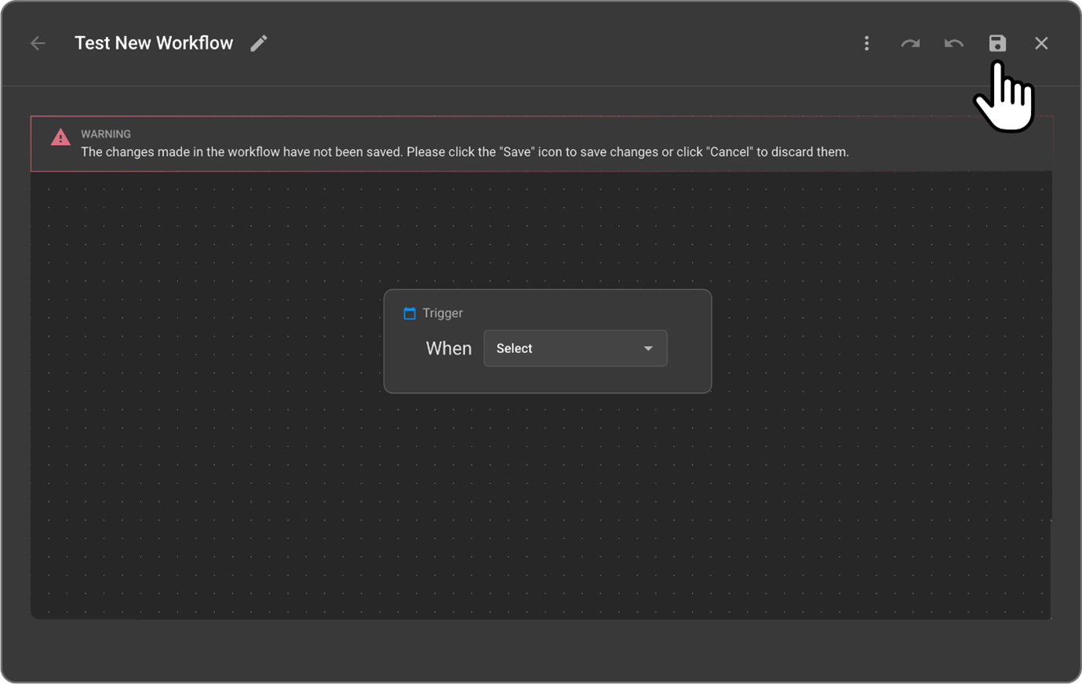The height and width of the screenshot is (684, 1082).
Task: Click the "WARNING" heading in the banner
Action: click(106, 134)
